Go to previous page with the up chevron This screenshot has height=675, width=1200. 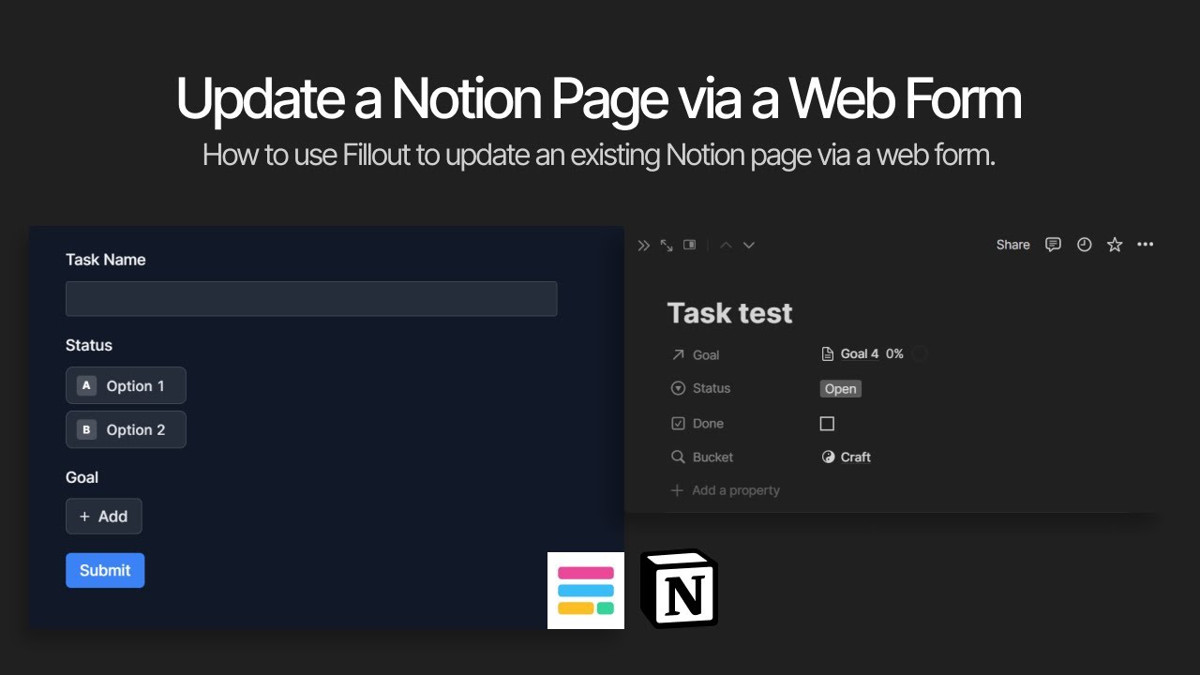726,246
